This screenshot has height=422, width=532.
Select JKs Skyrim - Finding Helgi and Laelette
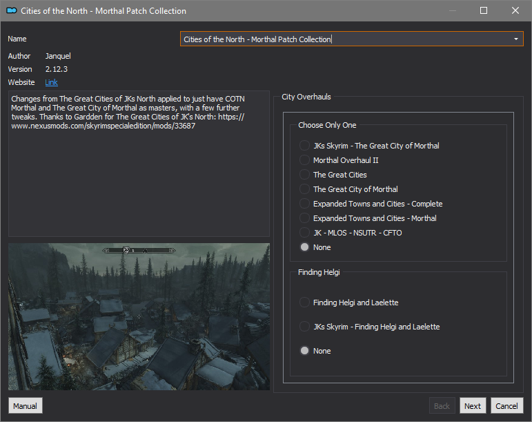point(369,327)
